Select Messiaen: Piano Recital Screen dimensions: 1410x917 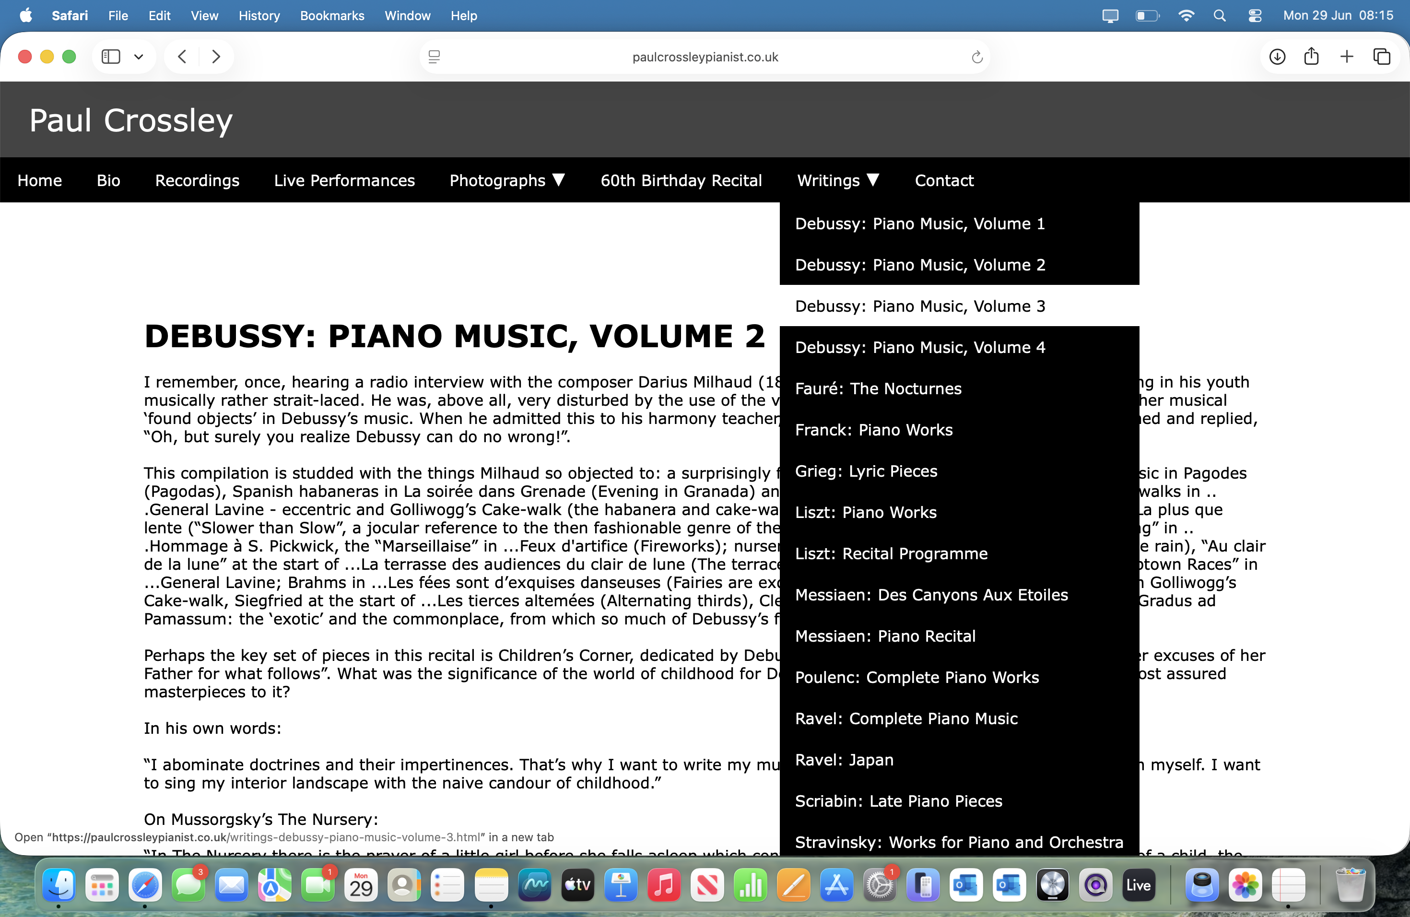959,636
